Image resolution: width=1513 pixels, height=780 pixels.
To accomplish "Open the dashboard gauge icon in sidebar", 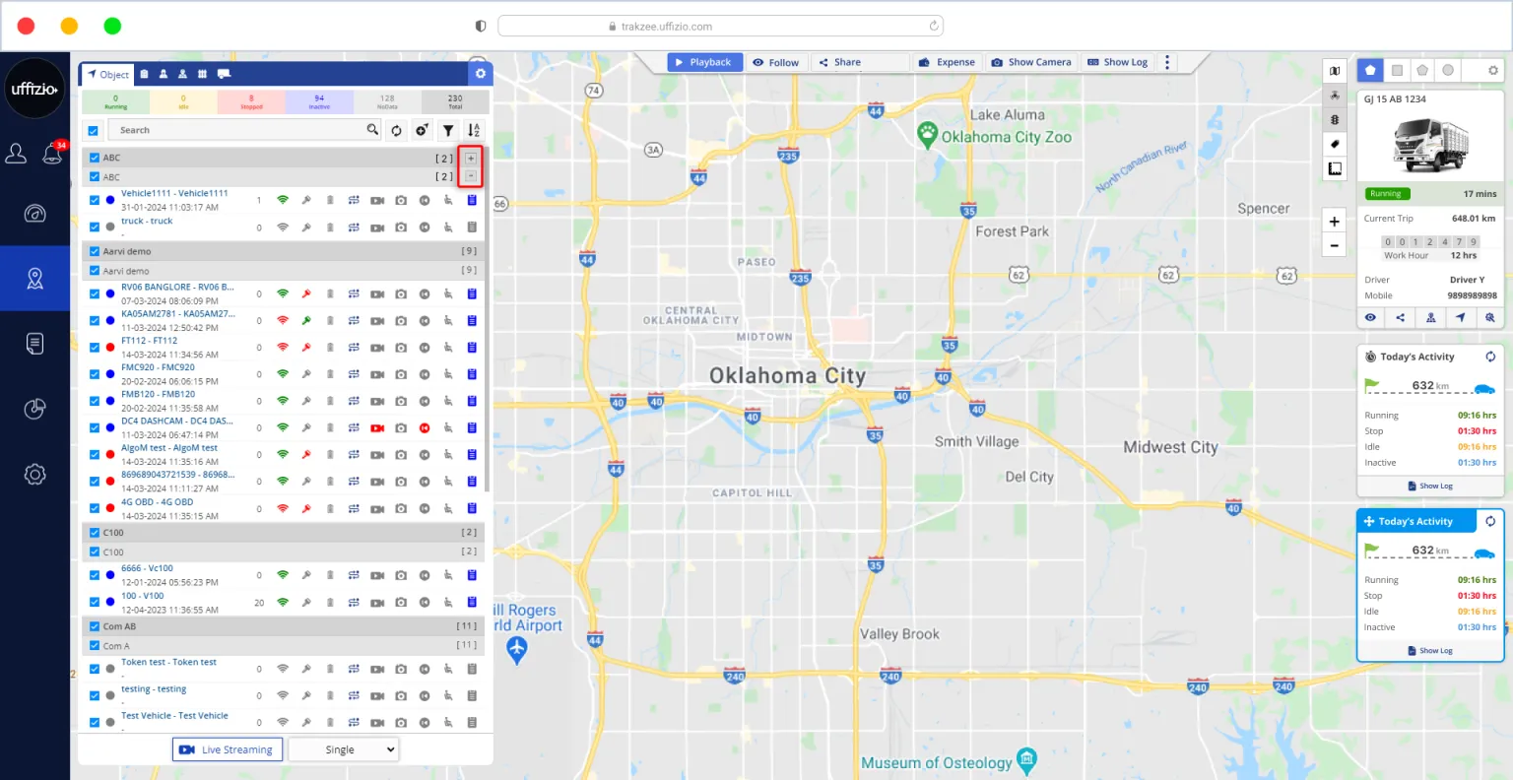I will [34, 214].
